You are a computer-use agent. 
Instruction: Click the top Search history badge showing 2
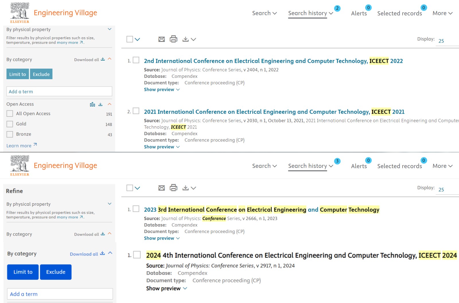pos(337,8)
